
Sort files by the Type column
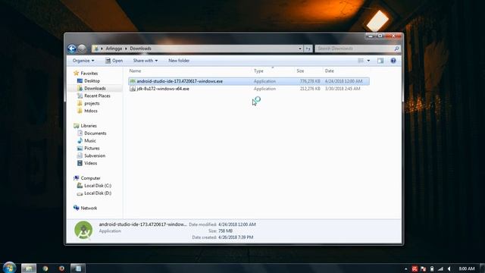[x=258, y=71]
